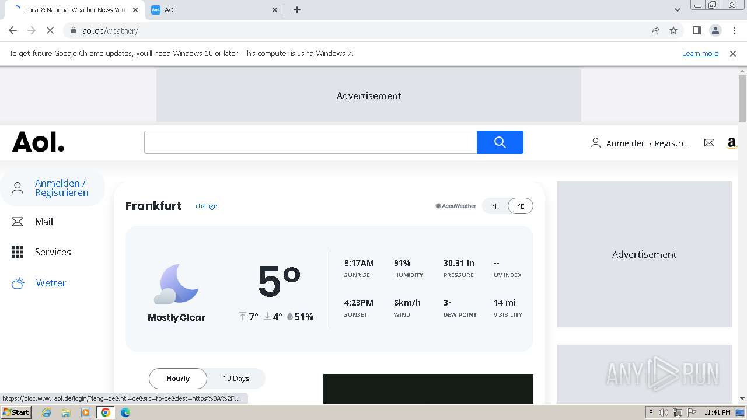Switch temperature units to °F

[x=495, y=206]
